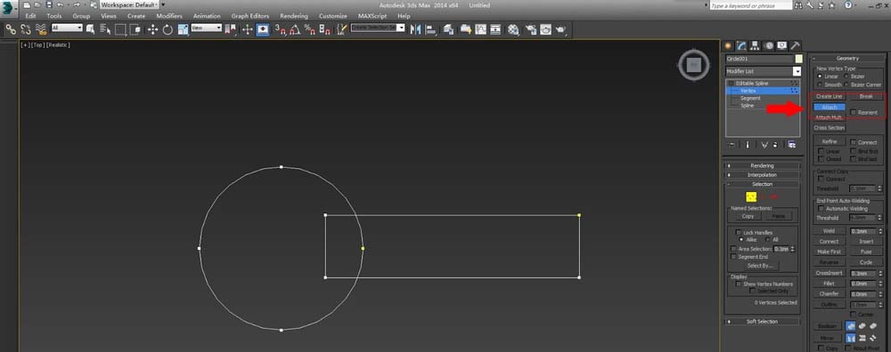Click the Pin Stack icon under modifier stack
891x352 pixels.
(x=732, y=145)
